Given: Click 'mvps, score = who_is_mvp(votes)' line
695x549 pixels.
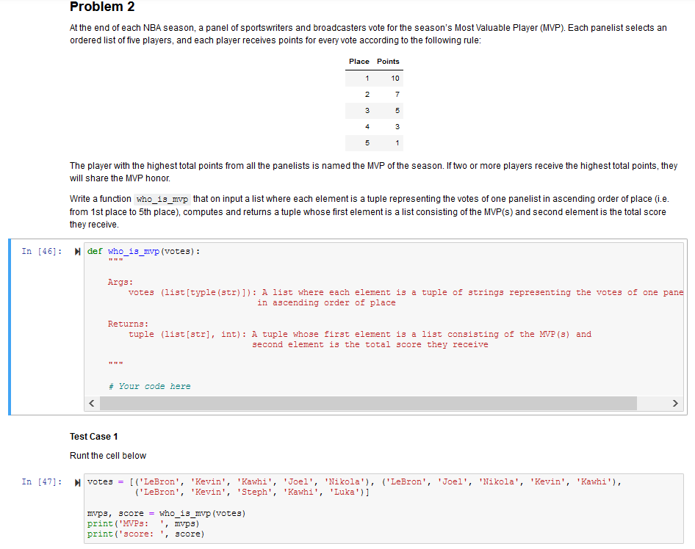Looking at the screenshot, I should coord(166,514).
